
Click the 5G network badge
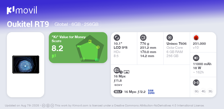coord(196,91)
